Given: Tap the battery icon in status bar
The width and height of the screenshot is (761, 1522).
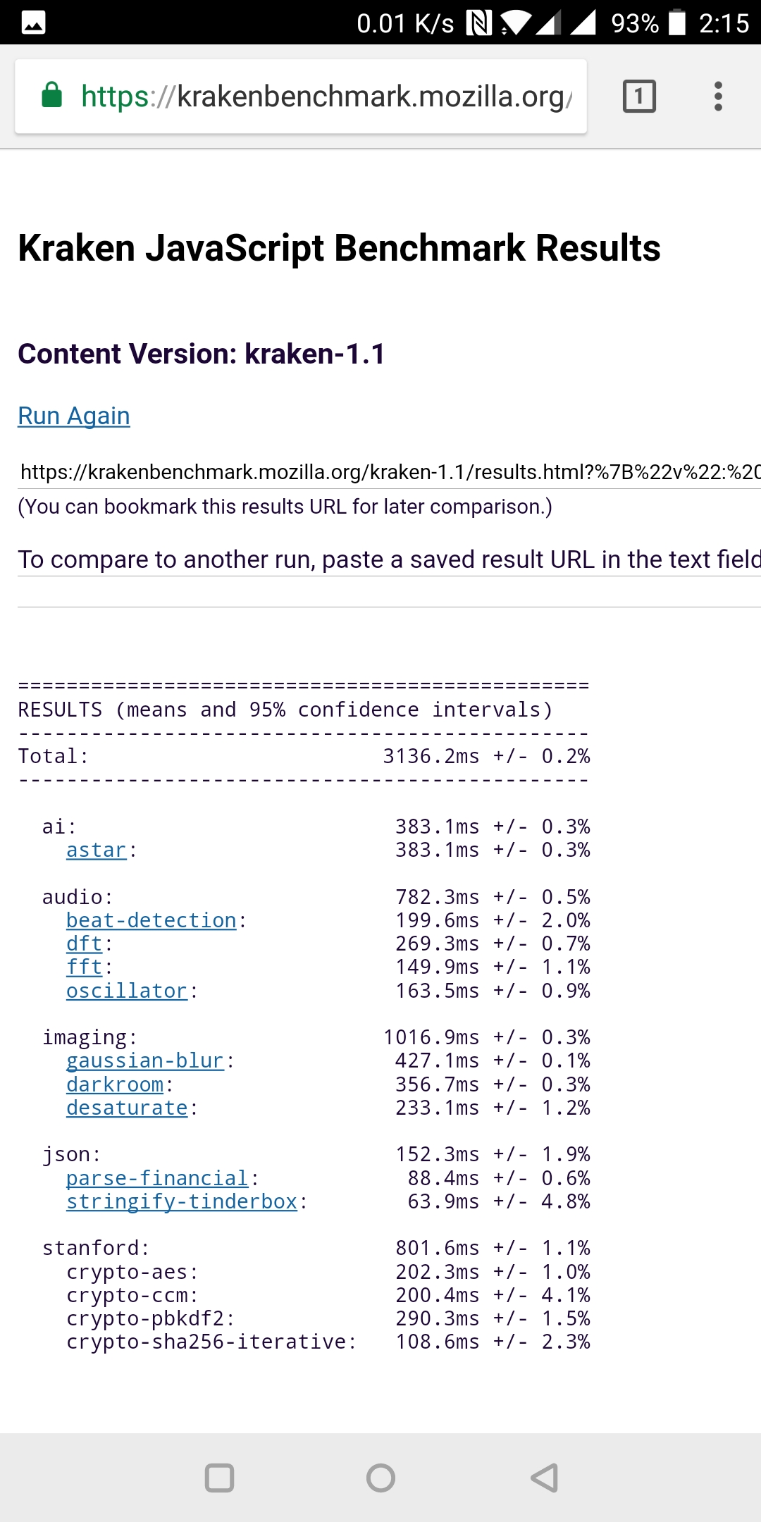Looking at the screenshot, I should tap(676, 23).
